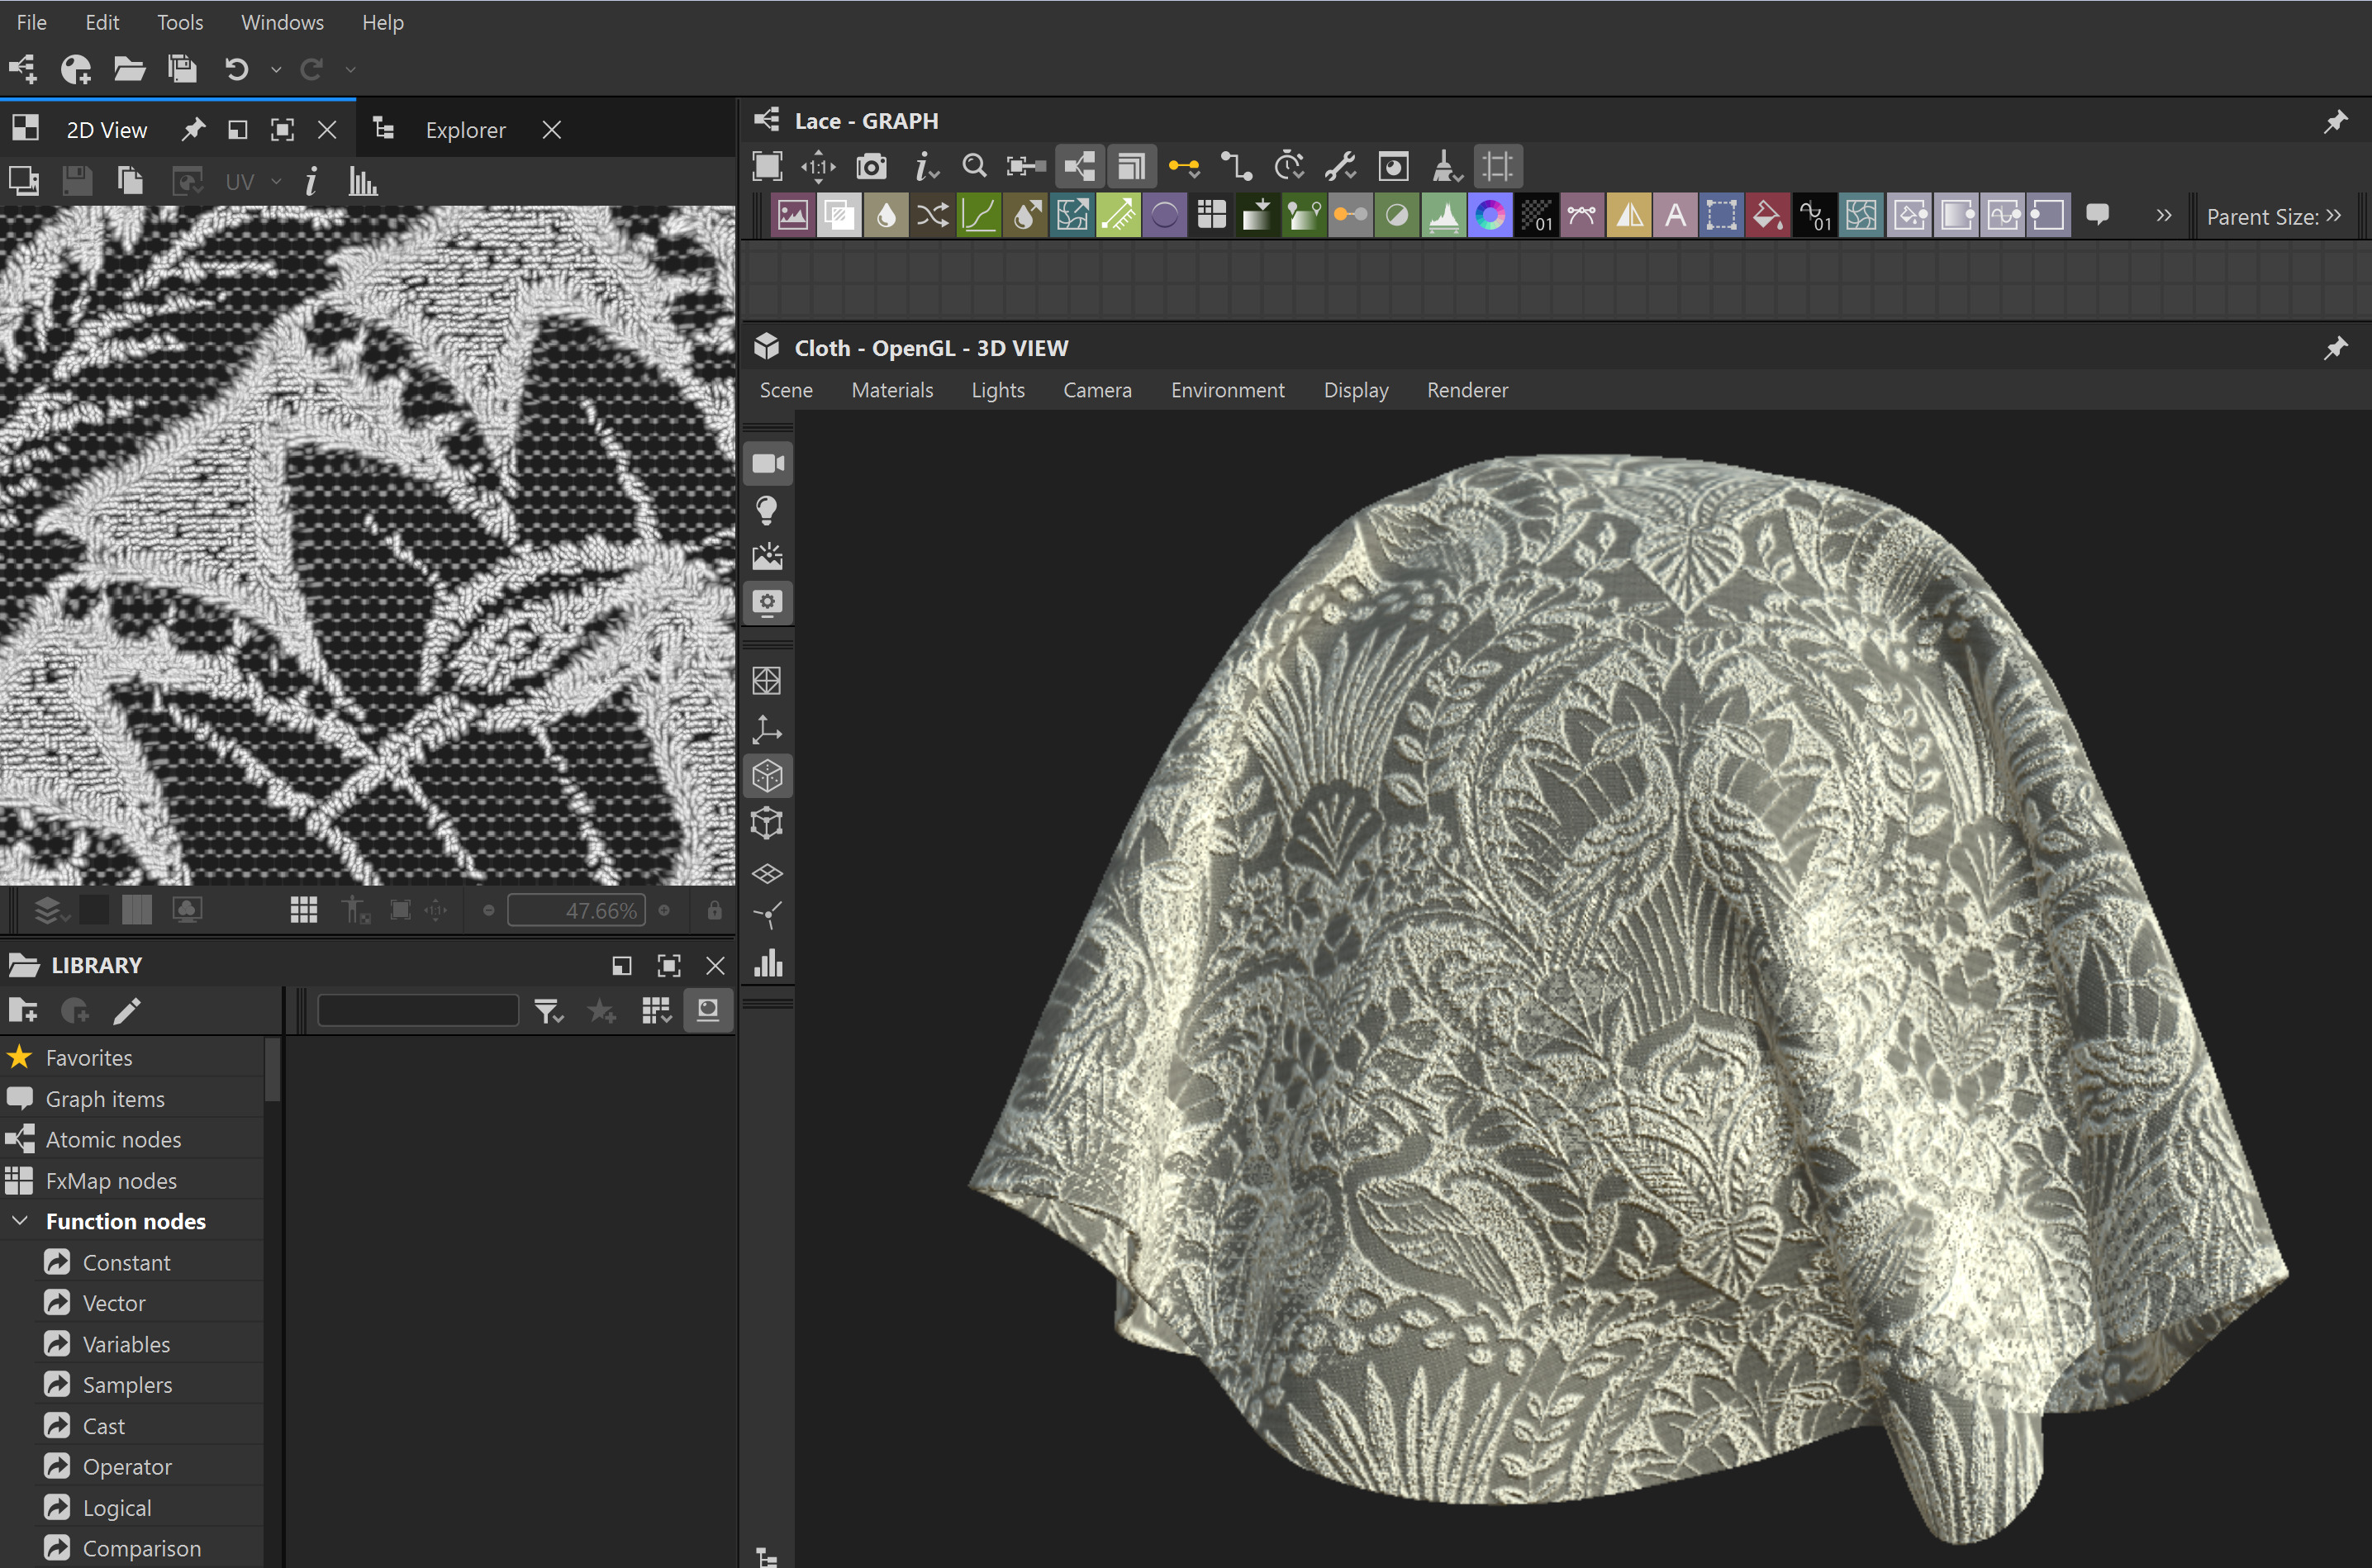Click the 3D view camera icon
The width and height of the screenshot is (2372, 1568).
point(767,463)
